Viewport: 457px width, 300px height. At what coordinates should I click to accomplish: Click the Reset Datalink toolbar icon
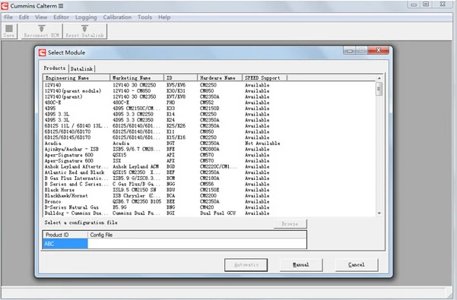point(85,31)
